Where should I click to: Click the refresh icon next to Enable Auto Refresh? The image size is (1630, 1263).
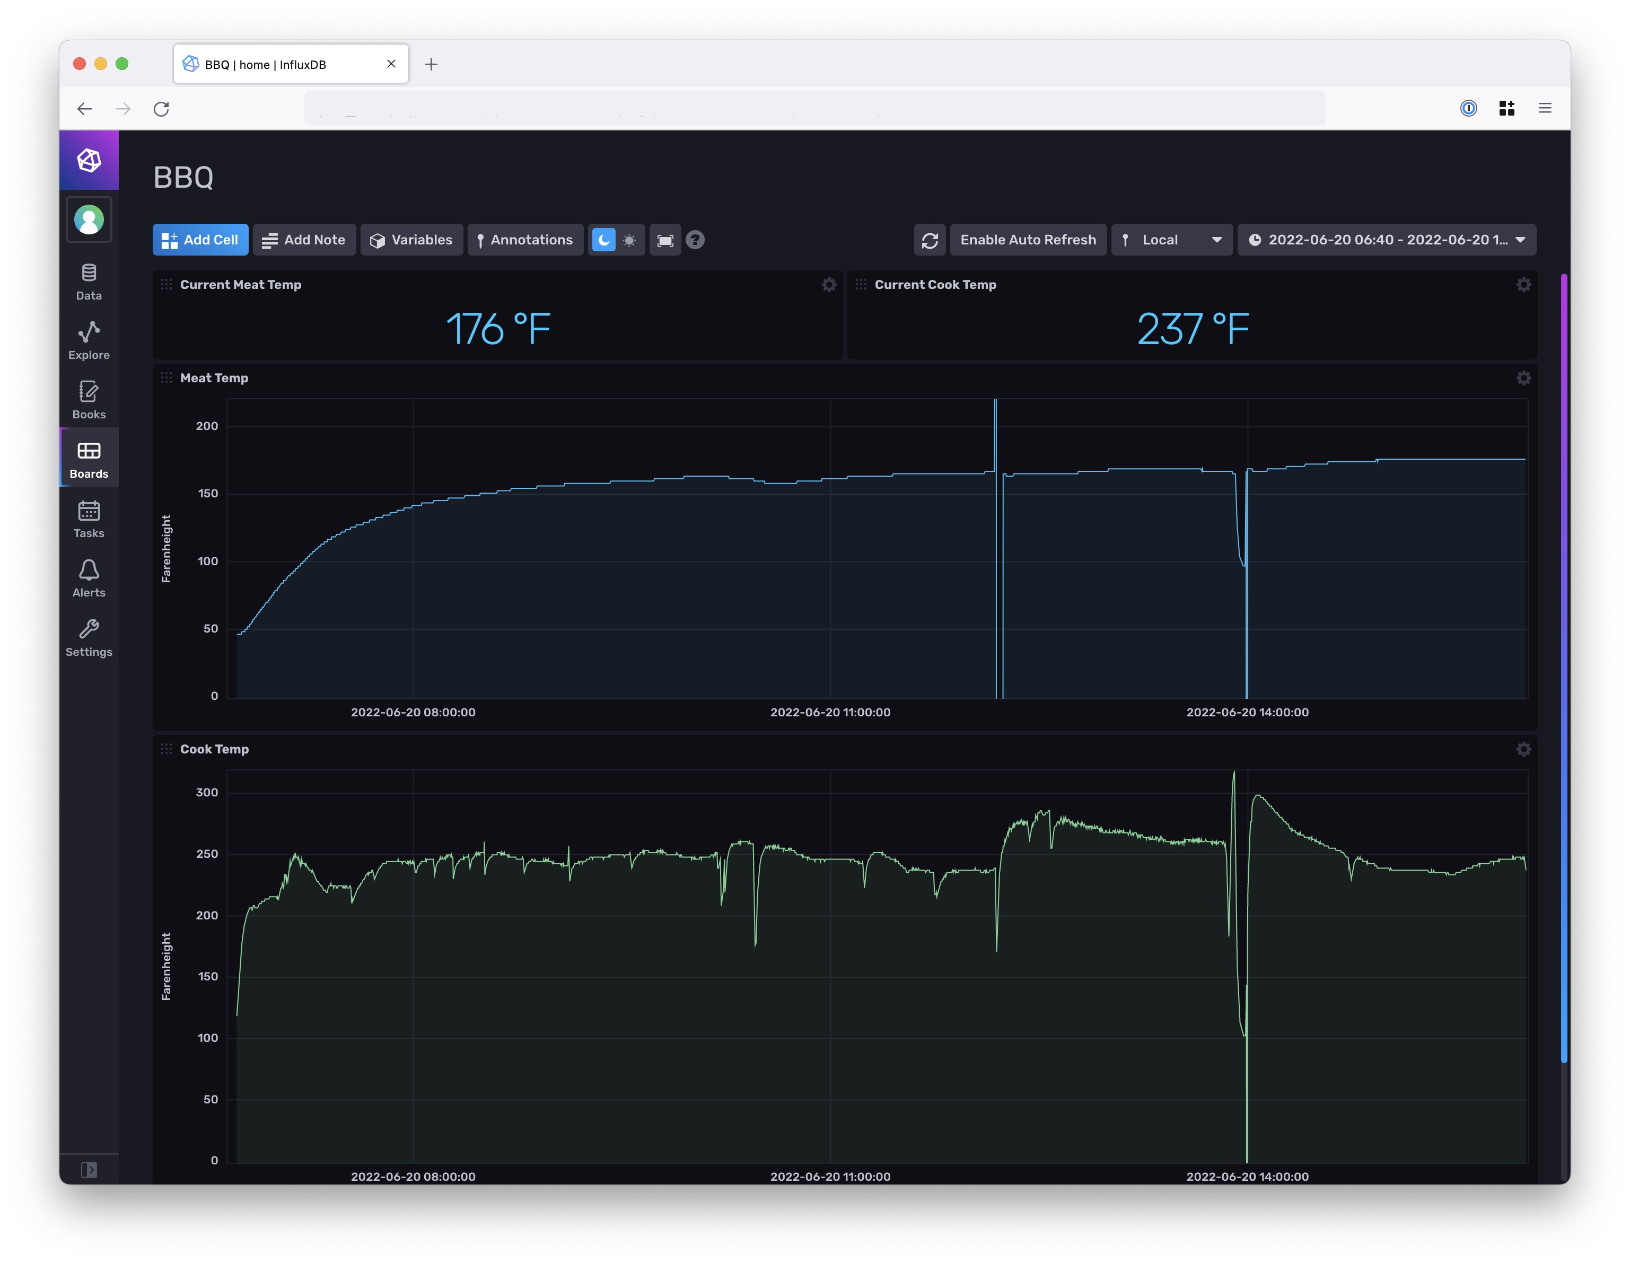tap(930, 240)
